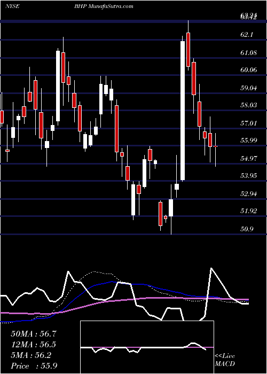Screen dimensions: 267x374
Task: Click inside the MACD inset chart box
Action: pyautogui.click(x=147, y=347)
